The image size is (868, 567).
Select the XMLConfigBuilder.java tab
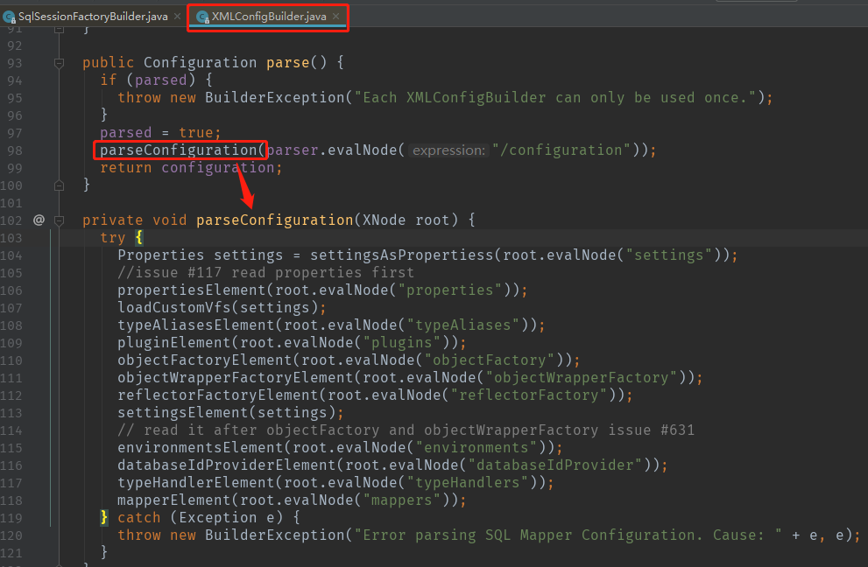click(269, 17)
